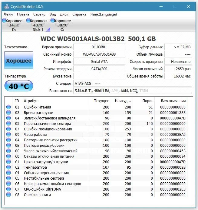Click the power-on count field 2659 раз
Image resolution: width=198 pixels, height=210 pixels.
(178, 69)
